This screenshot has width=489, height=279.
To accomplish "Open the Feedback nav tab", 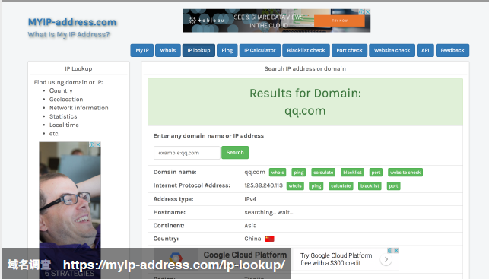I will point(452,50).
